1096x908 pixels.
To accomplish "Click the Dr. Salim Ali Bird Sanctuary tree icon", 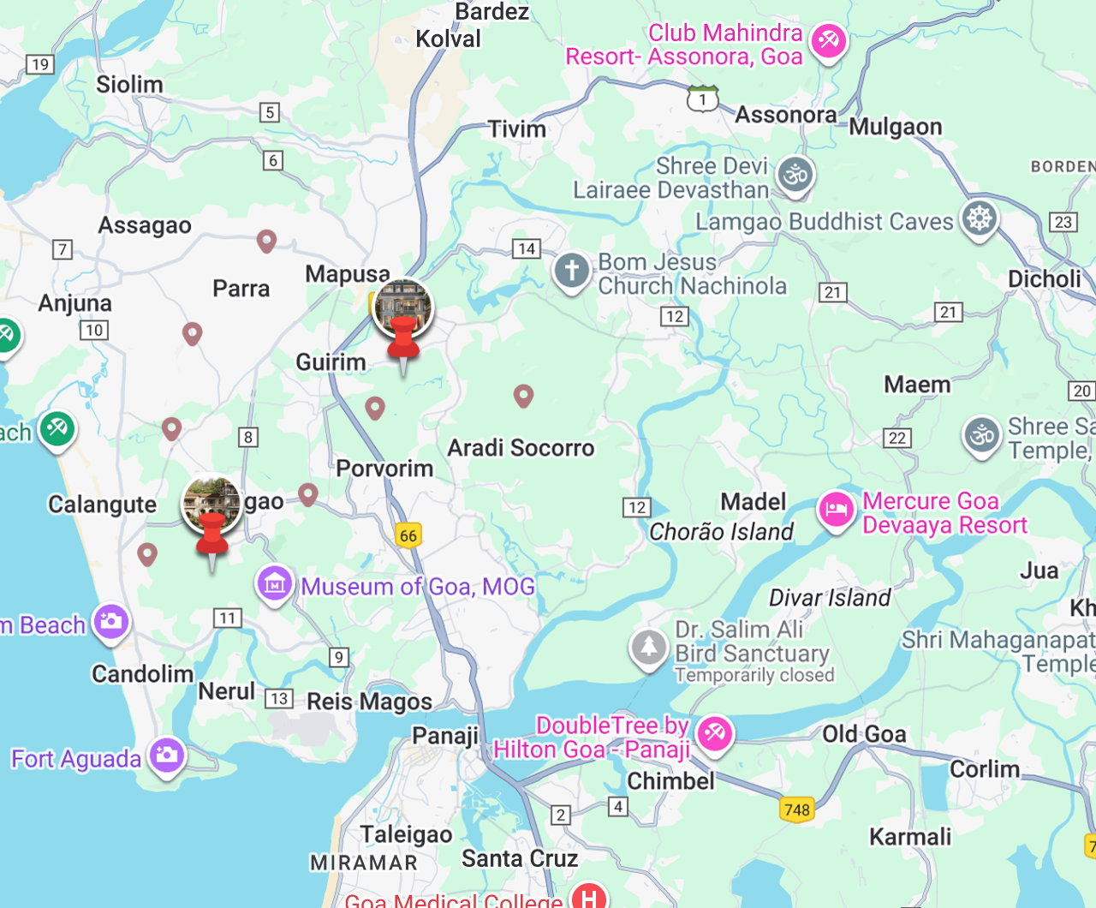I will pyautogui.click(x=648, y=648).
